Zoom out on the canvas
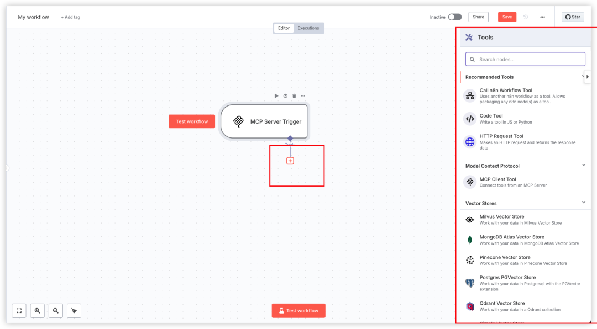The height and width of the screenshot is (329, 597). 56,311
